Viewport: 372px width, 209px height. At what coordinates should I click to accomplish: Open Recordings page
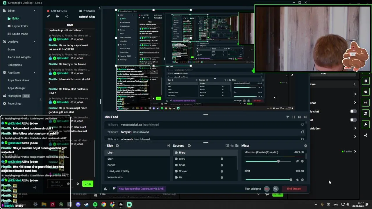click(14, 104)
